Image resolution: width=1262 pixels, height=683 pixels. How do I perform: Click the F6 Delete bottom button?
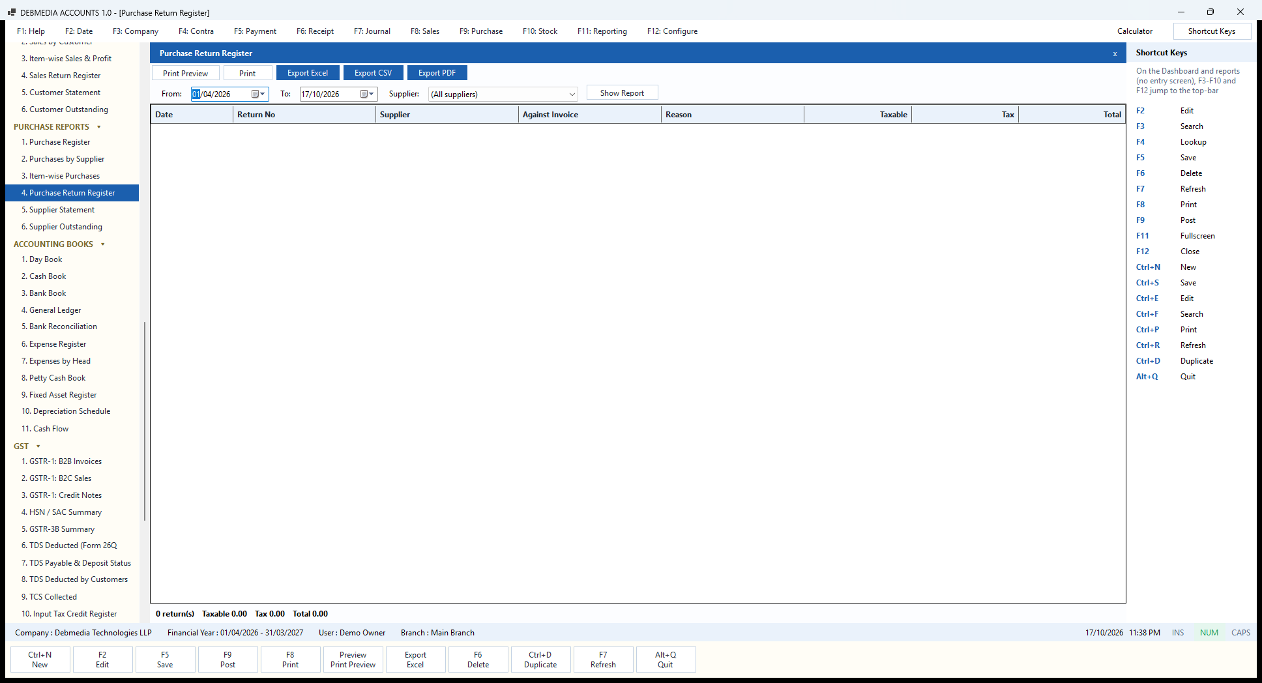point(478,660)
